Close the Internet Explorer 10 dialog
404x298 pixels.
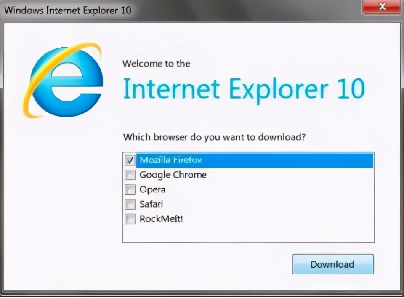[x=381, y=7]
